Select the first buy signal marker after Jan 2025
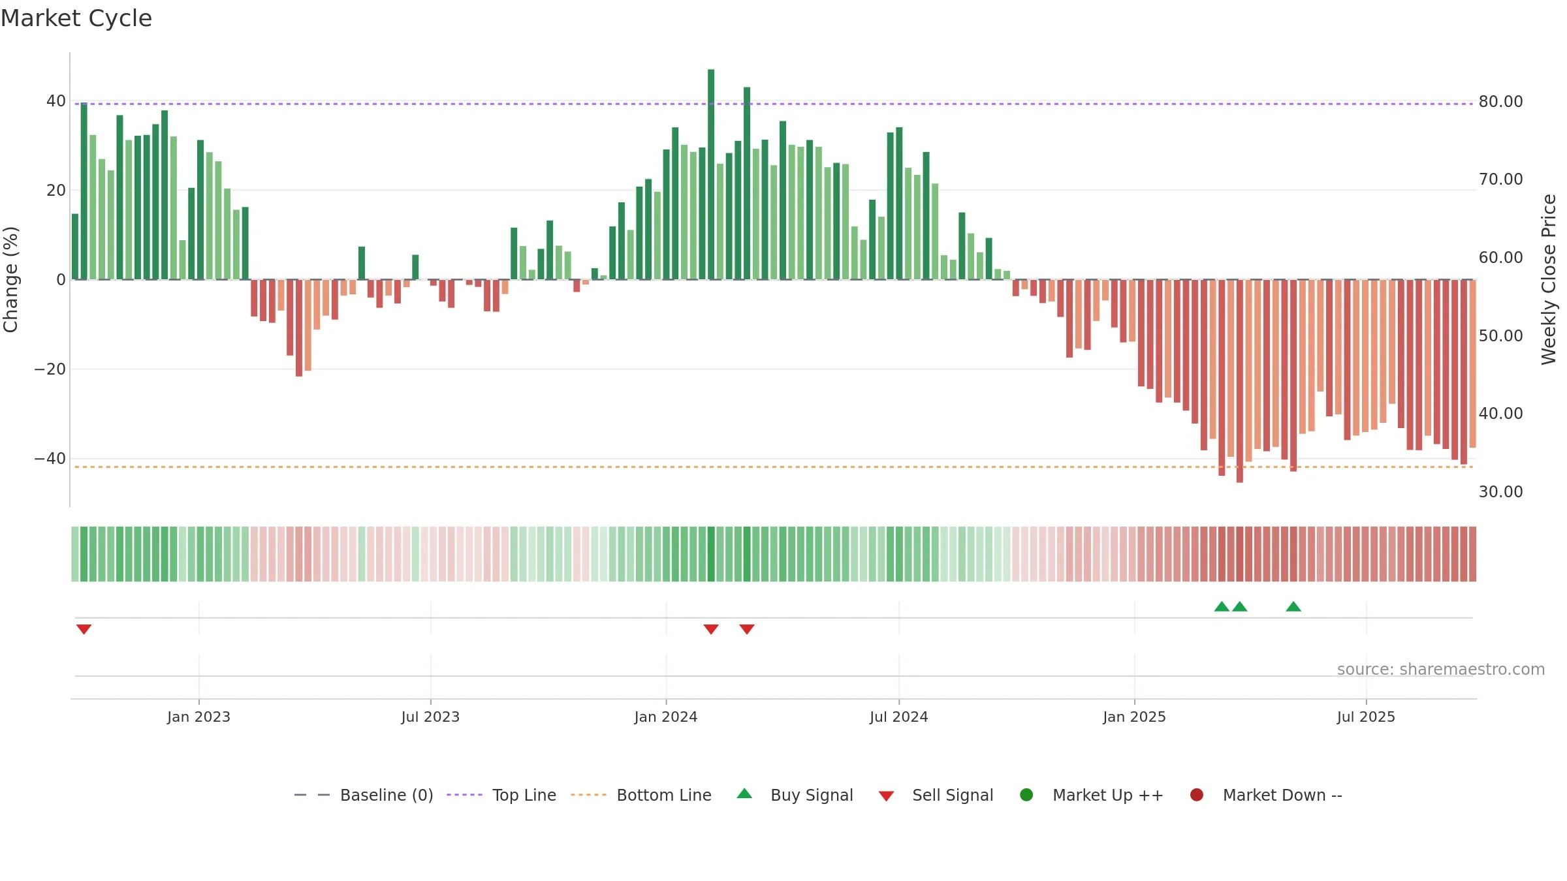Viewport: 1567px width, 881px height. (x=1222, y=606)
